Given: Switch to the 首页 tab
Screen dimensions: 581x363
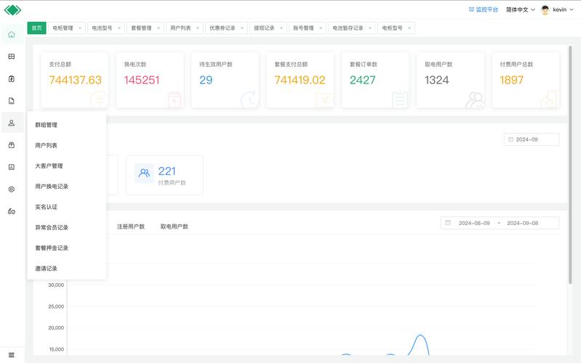Looking at the screenshot, I should 36,28.
